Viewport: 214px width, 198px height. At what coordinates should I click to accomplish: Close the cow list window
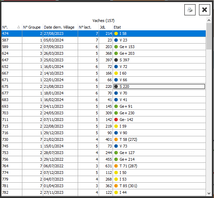point(205,10)
